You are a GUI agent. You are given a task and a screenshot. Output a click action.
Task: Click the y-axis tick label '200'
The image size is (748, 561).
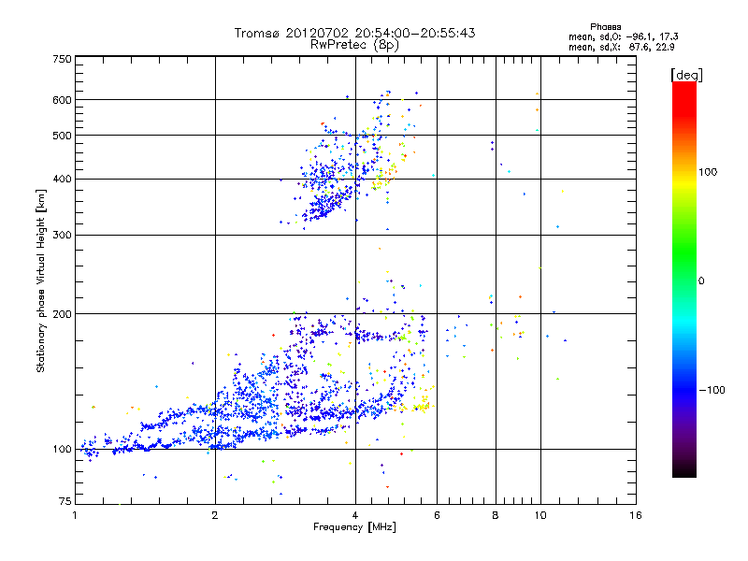[x=62, y=314]
